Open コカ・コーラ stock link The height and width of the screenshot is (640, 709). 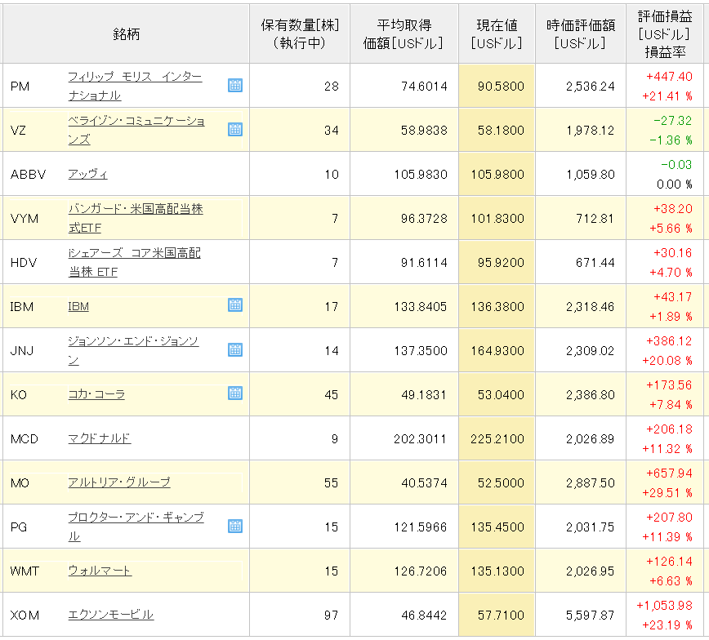(96, 394)
